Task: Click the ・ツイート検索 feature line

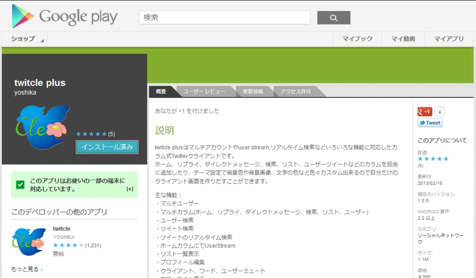Action: pyautogui.click(x=174, y=229)
